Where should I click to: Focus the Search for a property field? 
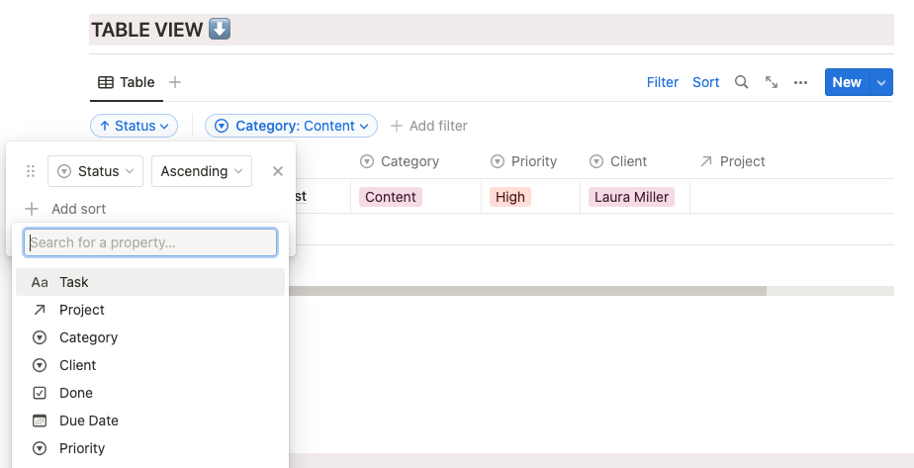click(150, 242)
